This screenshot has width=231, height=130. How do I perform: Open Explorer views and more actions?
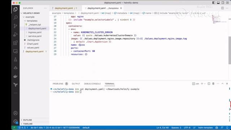[x=45, y=8]
